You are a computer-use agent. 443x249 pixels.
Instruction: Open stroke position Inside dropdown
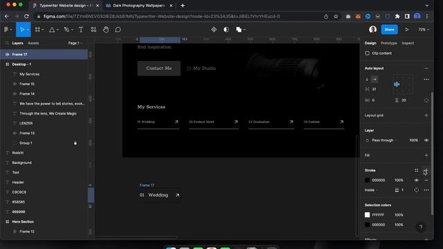pyautogui.click(x=371, y=190)
